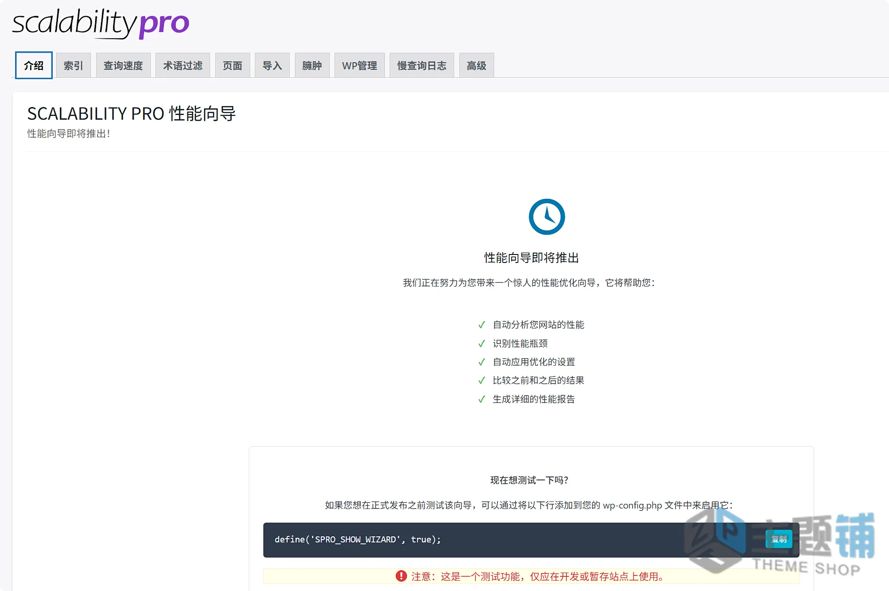Click the checkmark beside 比较之前和之后的结果

481,380
